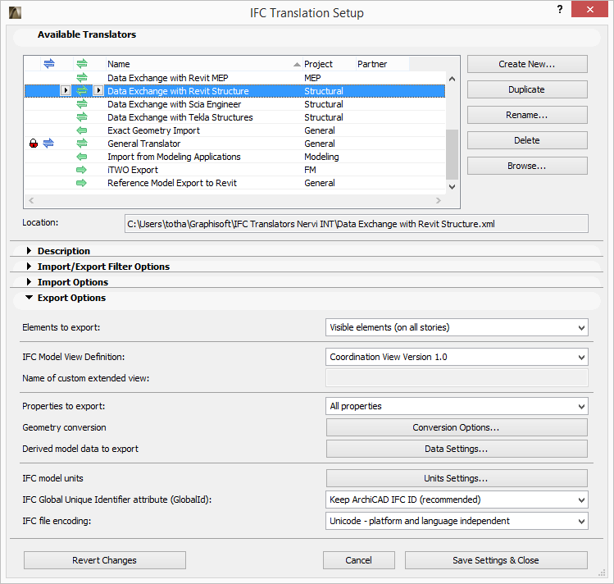Select Data Exchange with Tekla Structures translator

[235, 117]
